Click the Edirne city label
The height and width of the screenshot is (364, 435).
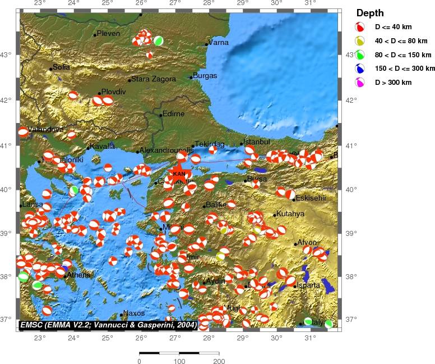pyautogui.click(x=173, y=114)
